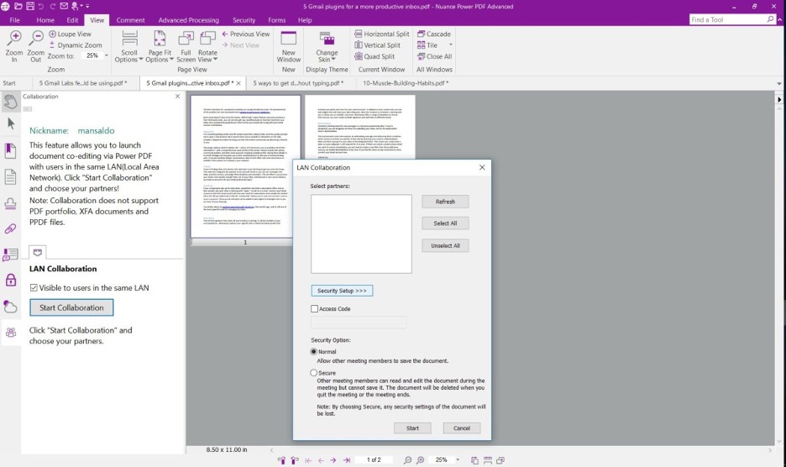The width and height of the screenshot is (786, 467).
Task: Click the Cascade windows icon
Action: point(422,34)
